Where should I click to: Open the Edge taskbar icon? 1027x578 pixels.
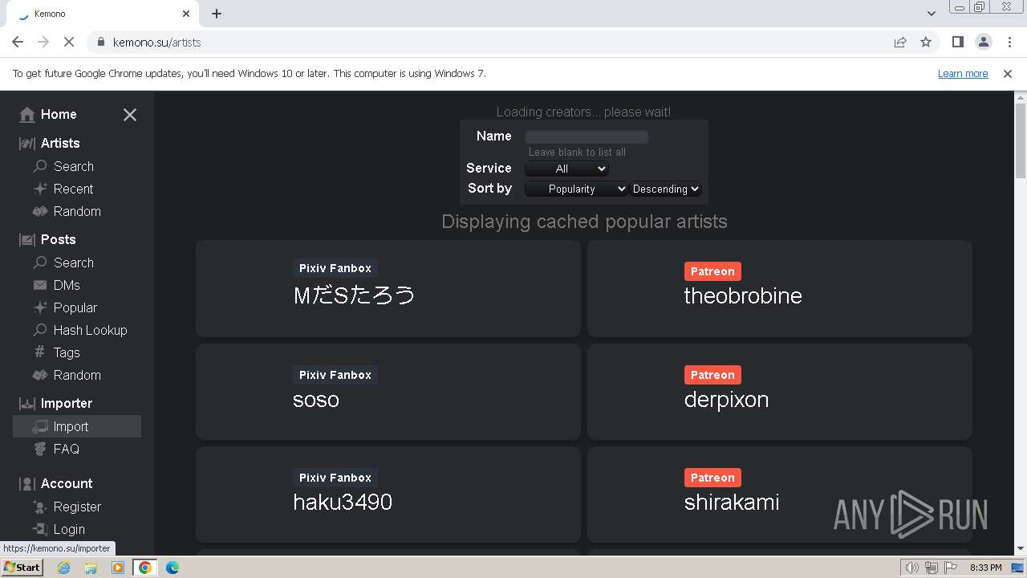(173, 568)
